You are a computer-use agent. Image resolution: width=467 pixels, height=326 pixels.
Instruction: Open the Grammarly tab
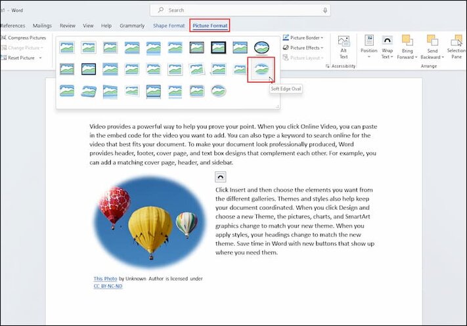132,26
